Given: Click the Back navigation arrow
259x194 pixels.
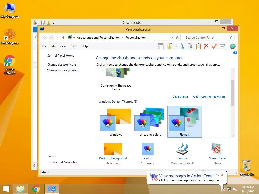Looking at the screenshot, I should [x=45, y=38].
